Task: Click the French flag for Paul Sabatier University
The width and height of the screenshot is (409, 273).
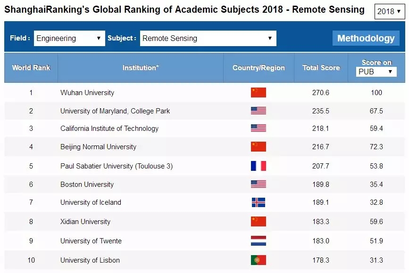Action: pyautogui.click(x=258, y=166)
